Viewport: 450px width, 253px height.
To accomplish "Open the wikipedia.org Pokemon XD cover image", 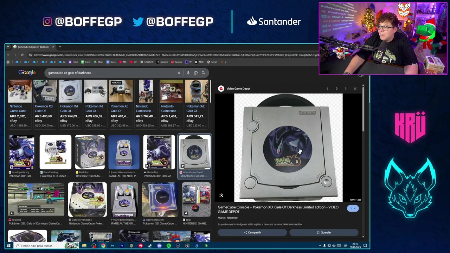I will point(21,156).
